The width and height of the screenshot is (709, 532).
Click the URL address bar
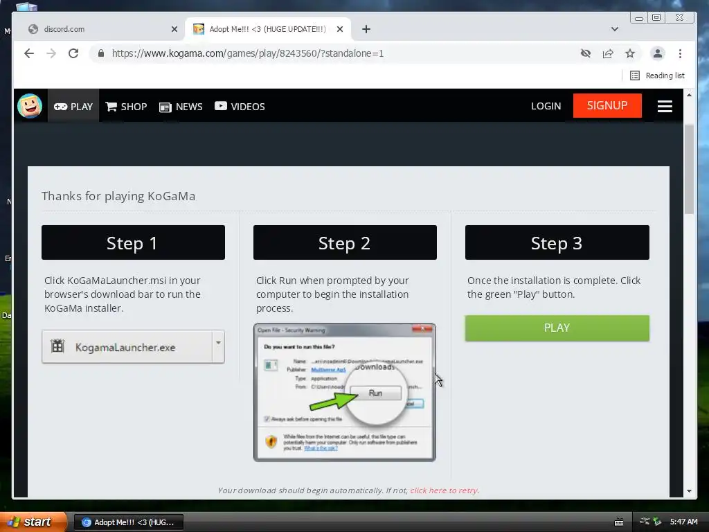click(x=334, y=53)
